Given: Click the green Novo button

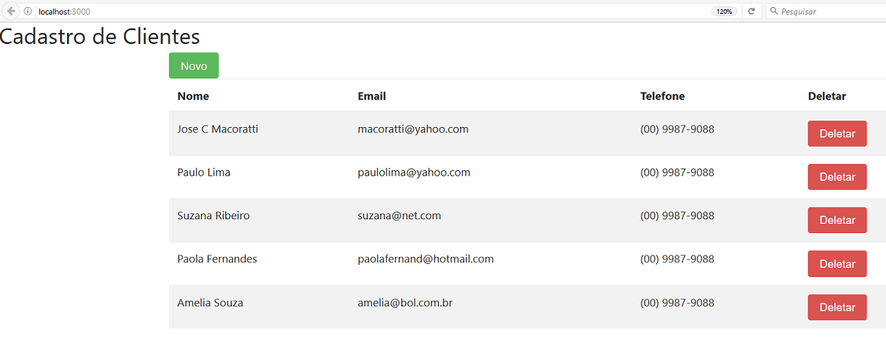Looking at the screenshot, I should [194, 66].
